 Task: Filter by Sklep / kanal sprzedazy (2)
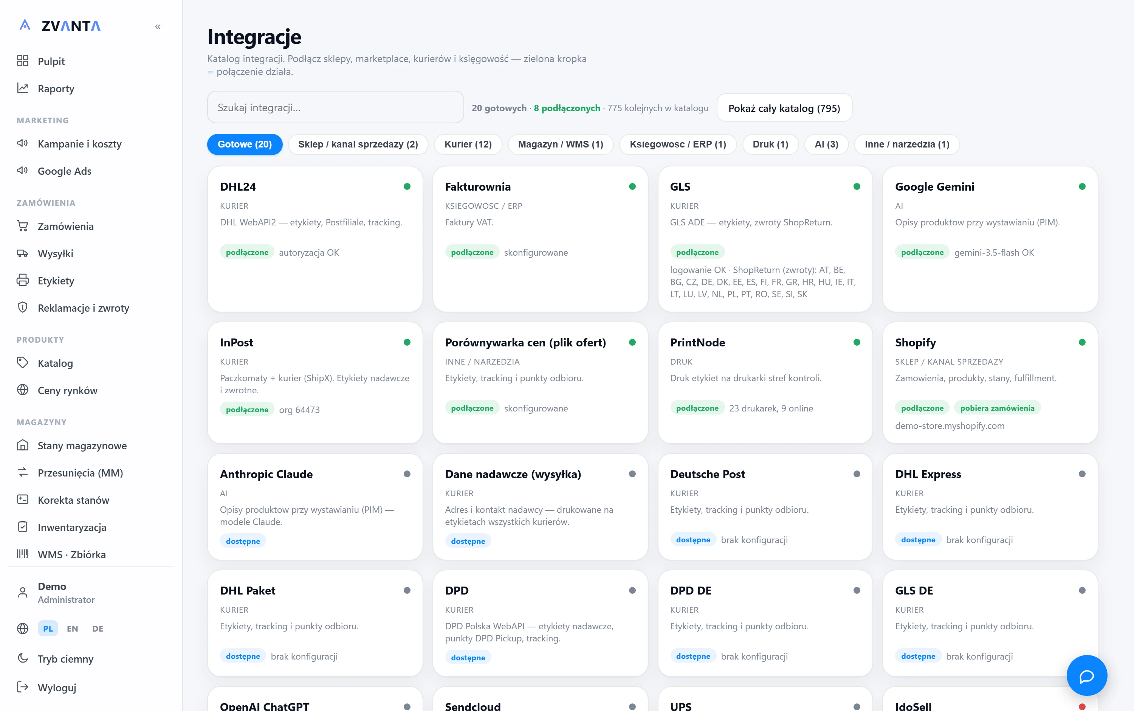[358, 144]
